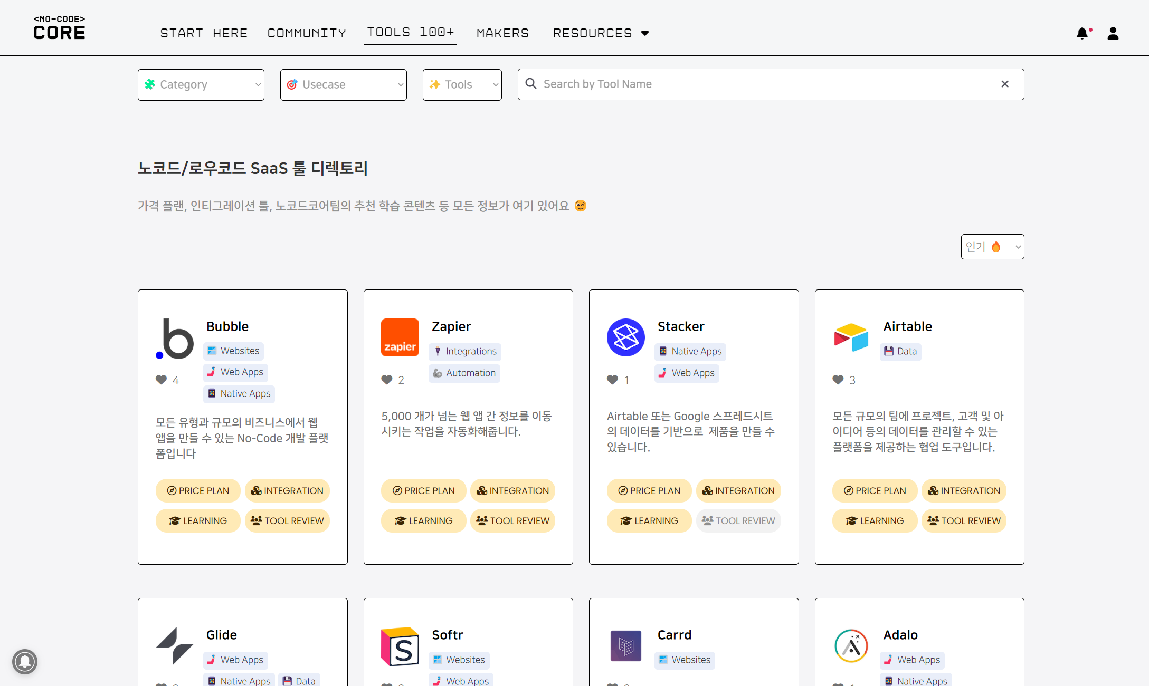
Task: Open Stacker's Integration button
Action: (738, 490)
